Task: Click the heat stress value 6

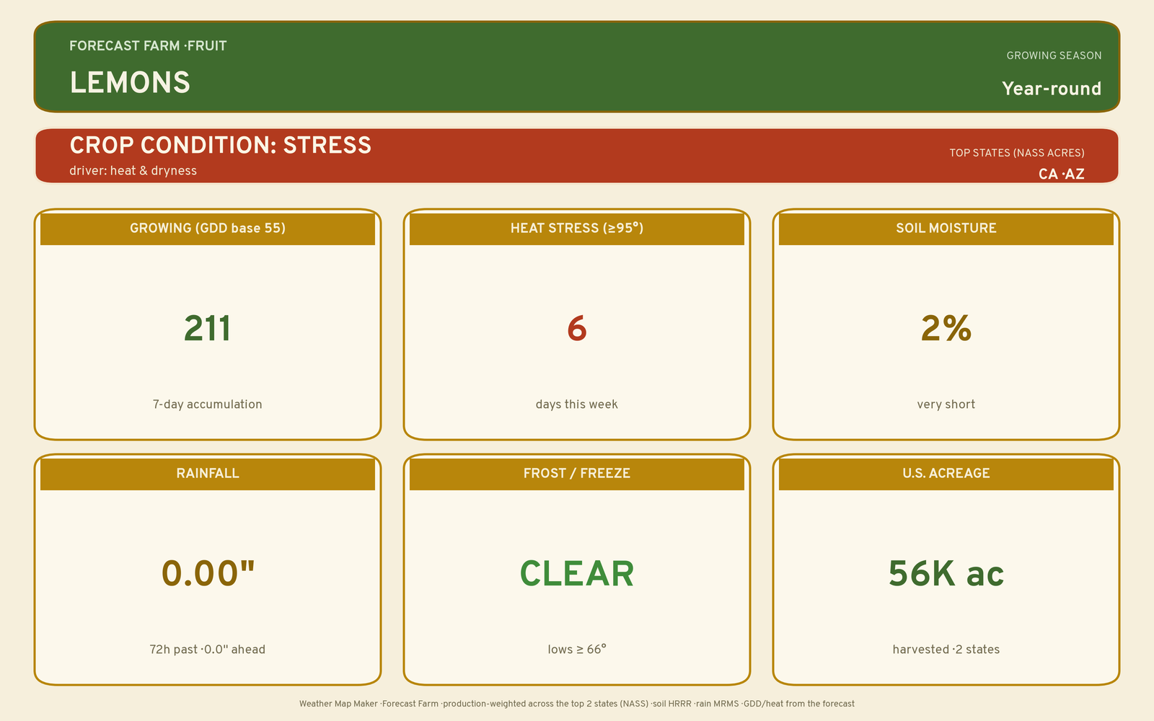Action: tap(577, 329)
